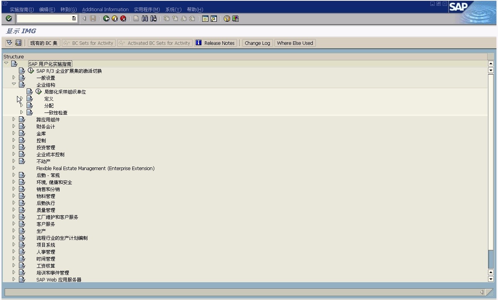Expand the 跨应用组件 node
498x300 pixels.
coord(14,119)
